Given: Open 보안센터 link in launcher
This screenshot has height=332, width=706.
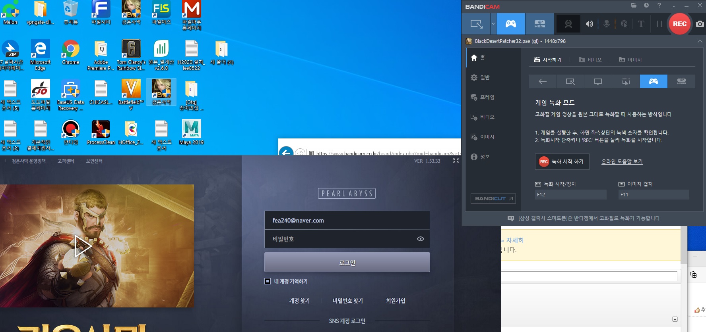Looking at the screenshot, I should click(94, 161).
